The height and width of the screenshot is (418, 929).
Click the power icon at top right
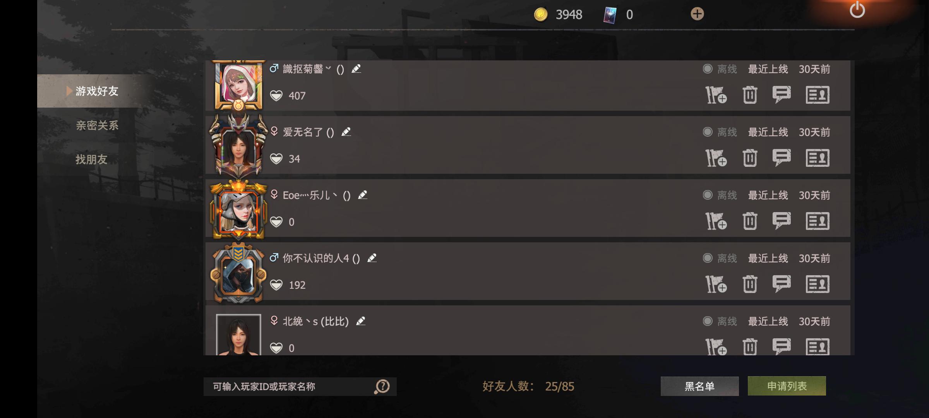857,10
